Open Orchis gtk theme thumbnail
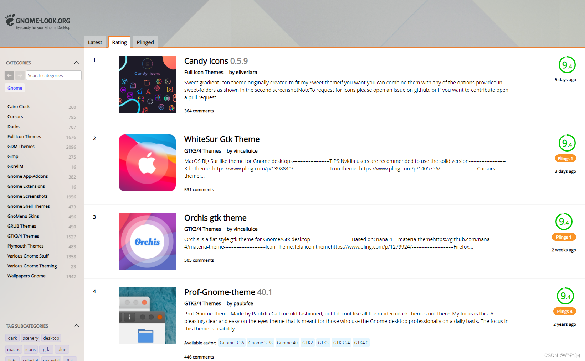 point(147,241)
